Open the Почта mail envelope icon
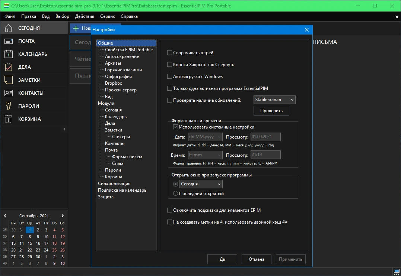 coord(9,41)
